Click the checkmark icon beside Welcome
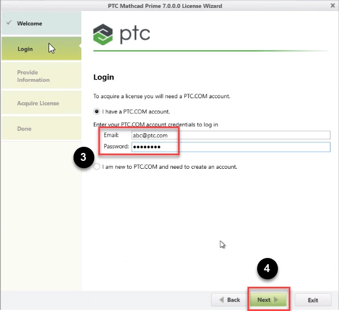The height and width of the screenshot is (311, 339). pyautogui.click(x=9, y=23)
